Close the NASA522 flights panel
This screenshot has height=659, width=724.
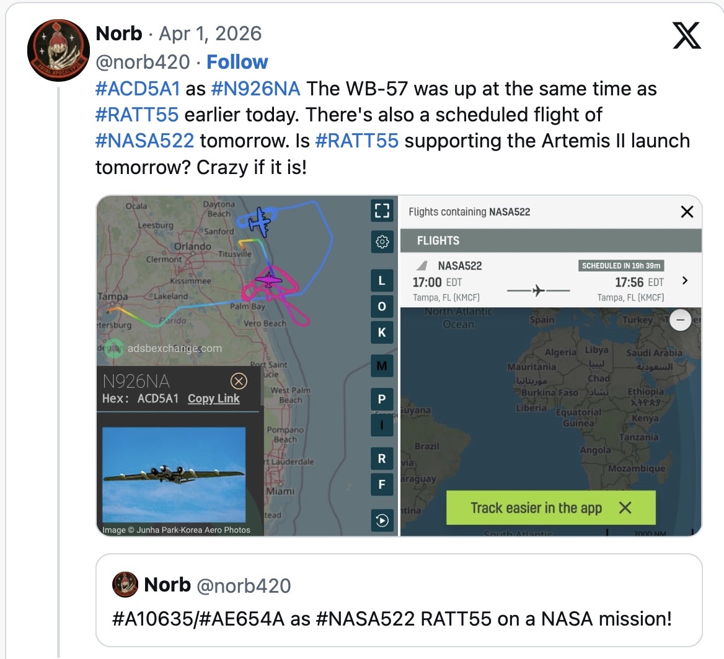pyautogui.click(x=687, y=212)
